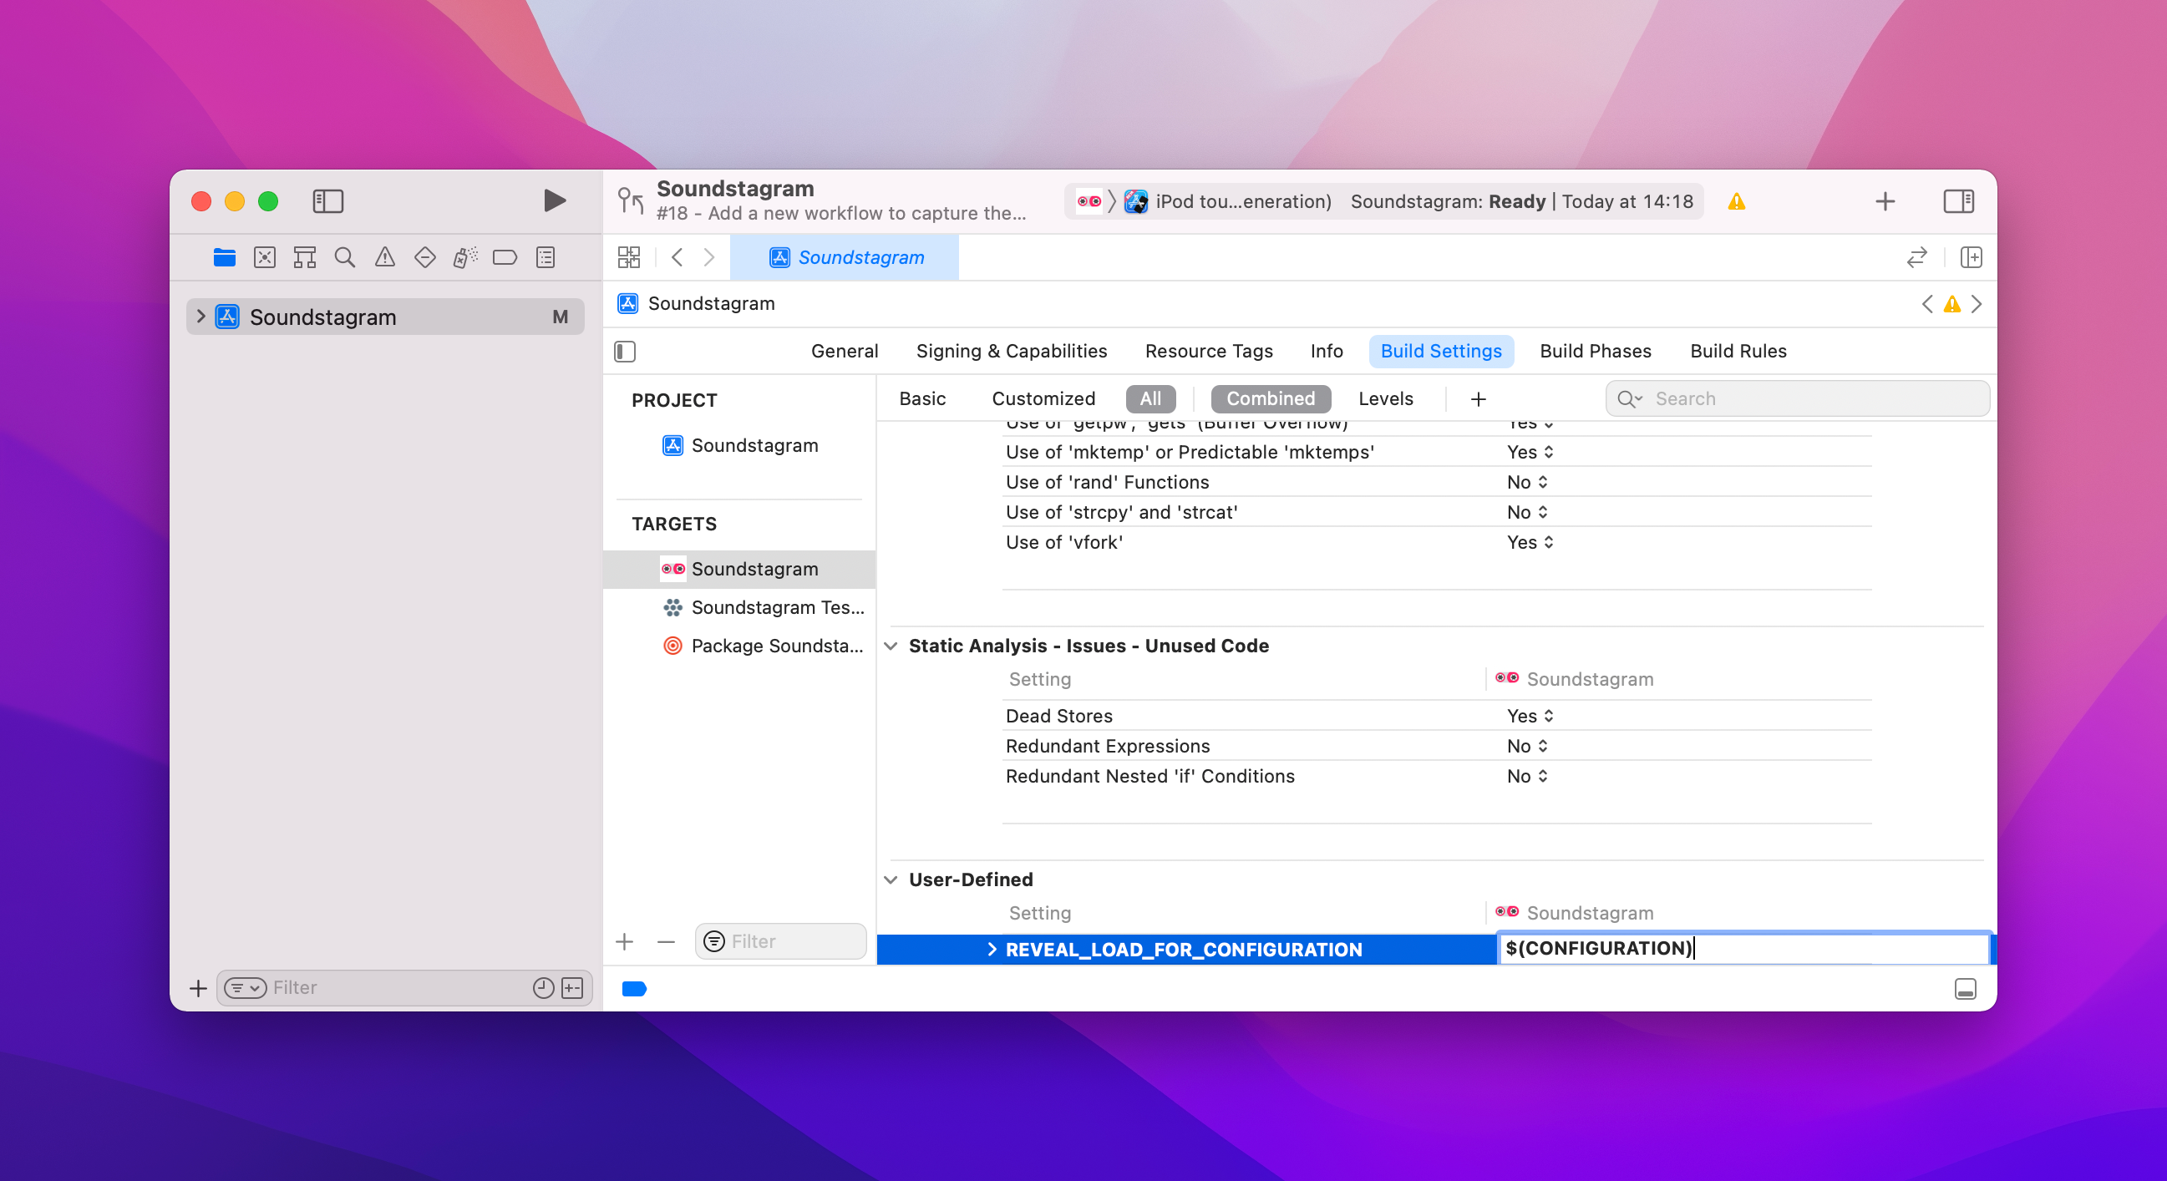Open Signing & Capabilities tab

pyautogui.click(x=1011, y=351)
